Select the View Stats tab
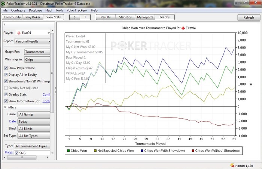Viewport: 262px width, 169px height. (x=54, y=17)
